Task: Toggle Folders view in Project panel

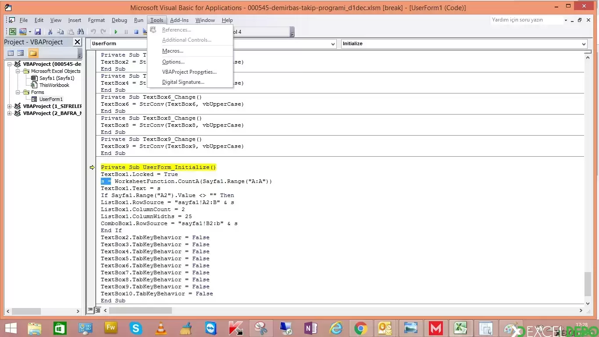Action: (33, 53)
